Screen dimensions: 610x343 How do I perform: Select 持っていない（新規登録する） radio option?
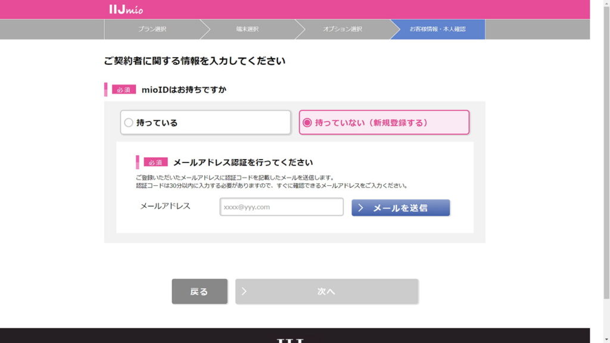[x=307, y=123]
